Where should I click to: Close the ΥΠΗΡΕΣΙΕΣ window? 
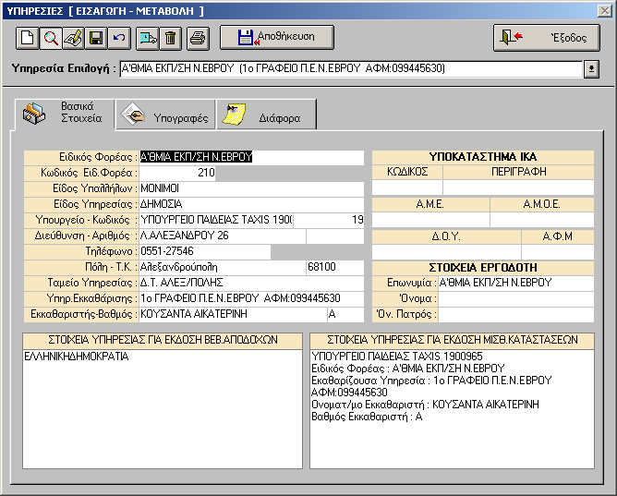click(x=604, y=10)
